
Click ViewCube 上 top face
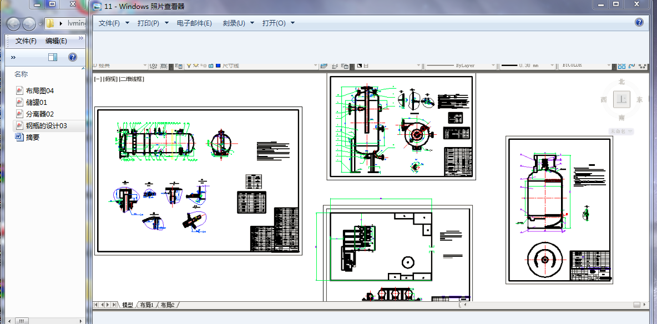coord(621,99)
